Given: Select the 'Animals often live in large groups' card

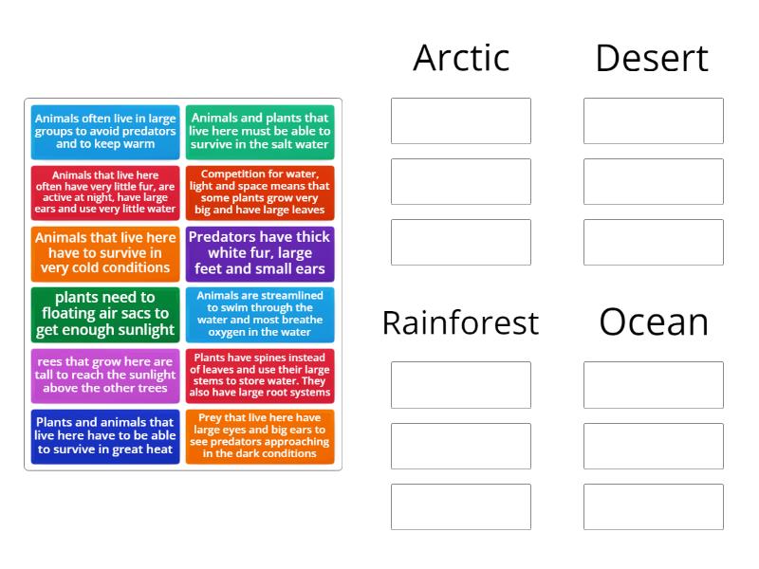Looking at the screenshot, I should 105,132.
